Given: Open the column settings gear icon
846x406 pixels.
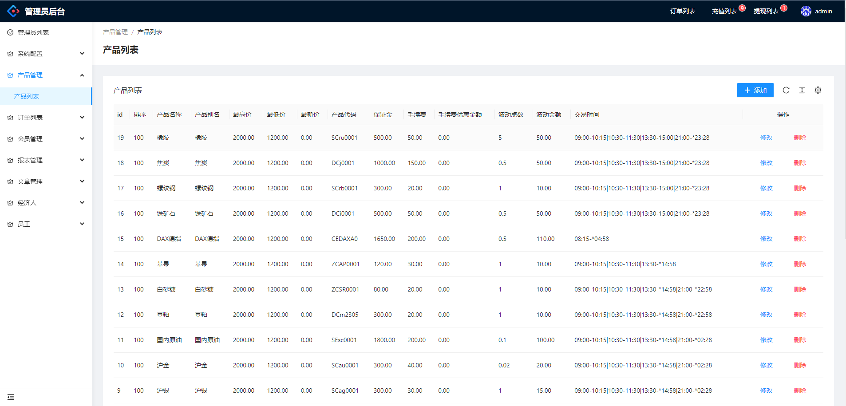Looking at the screenshot, I should point(818,90).
